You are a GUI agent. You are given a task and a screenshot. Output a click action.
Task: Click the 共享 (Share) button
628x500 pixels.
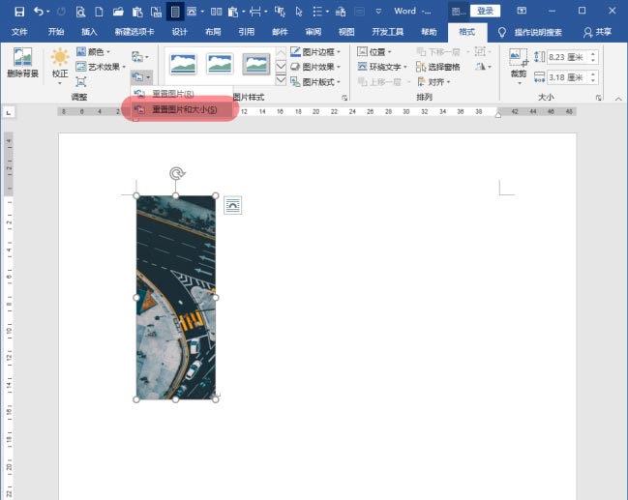[x=597, y=32]
